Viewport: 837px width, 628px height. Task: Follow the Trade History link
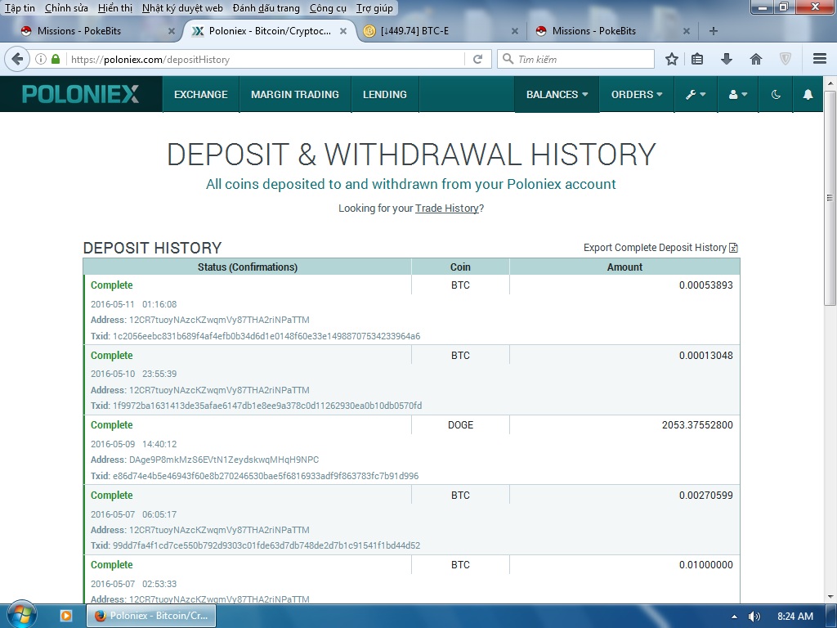[447, 209]
